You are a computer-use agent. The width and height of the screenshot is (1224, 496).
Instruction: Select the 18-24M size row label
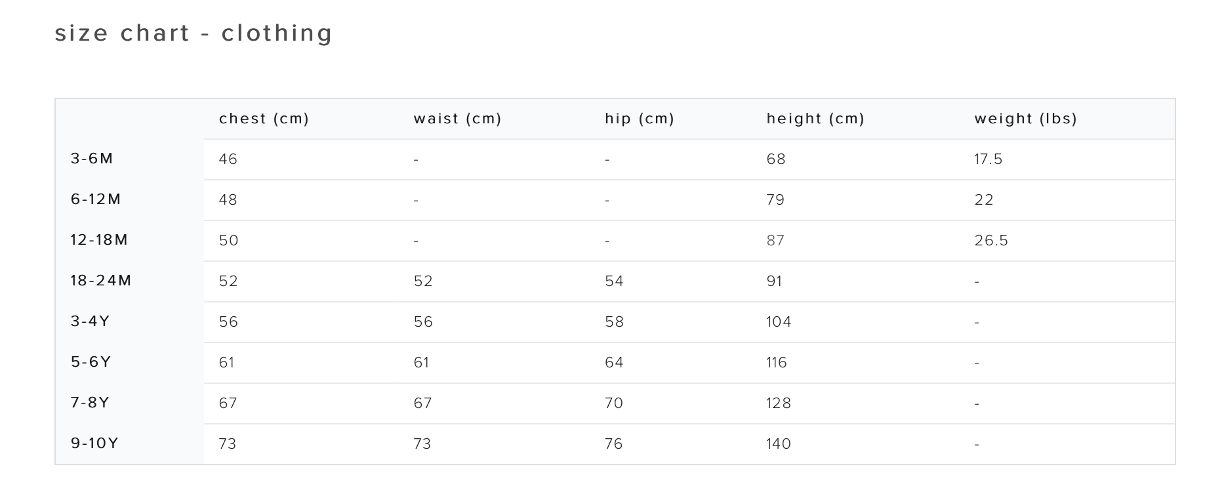click(x=101, y=281)
